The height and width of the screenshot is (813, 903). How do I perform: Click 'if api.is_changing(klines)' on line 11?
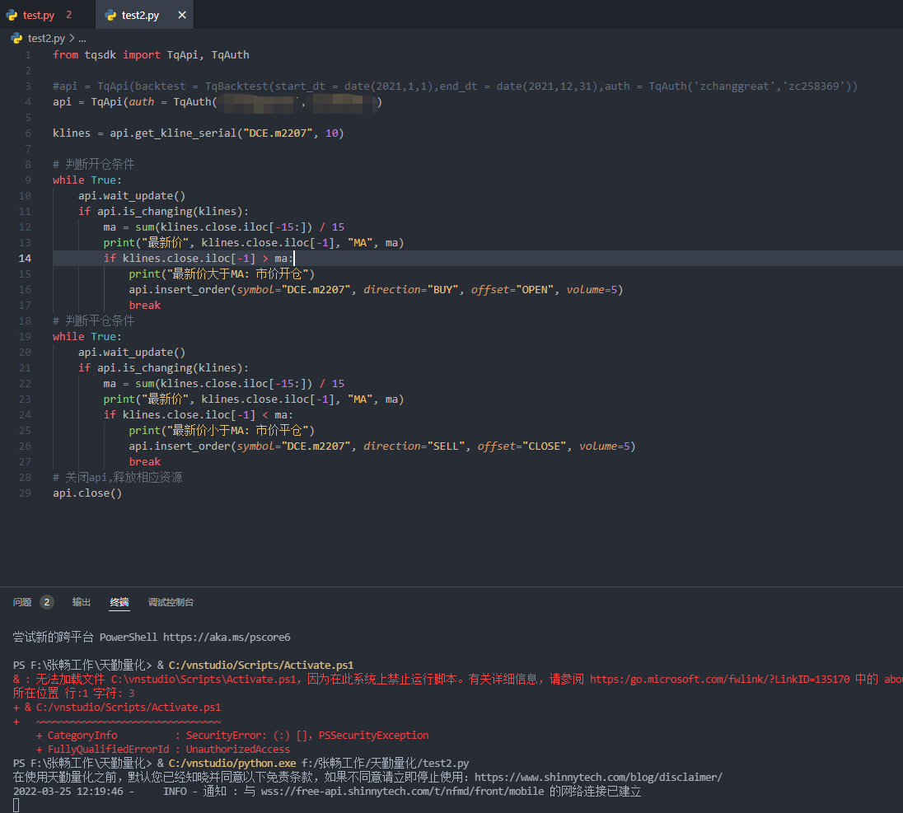pos(164,212)
